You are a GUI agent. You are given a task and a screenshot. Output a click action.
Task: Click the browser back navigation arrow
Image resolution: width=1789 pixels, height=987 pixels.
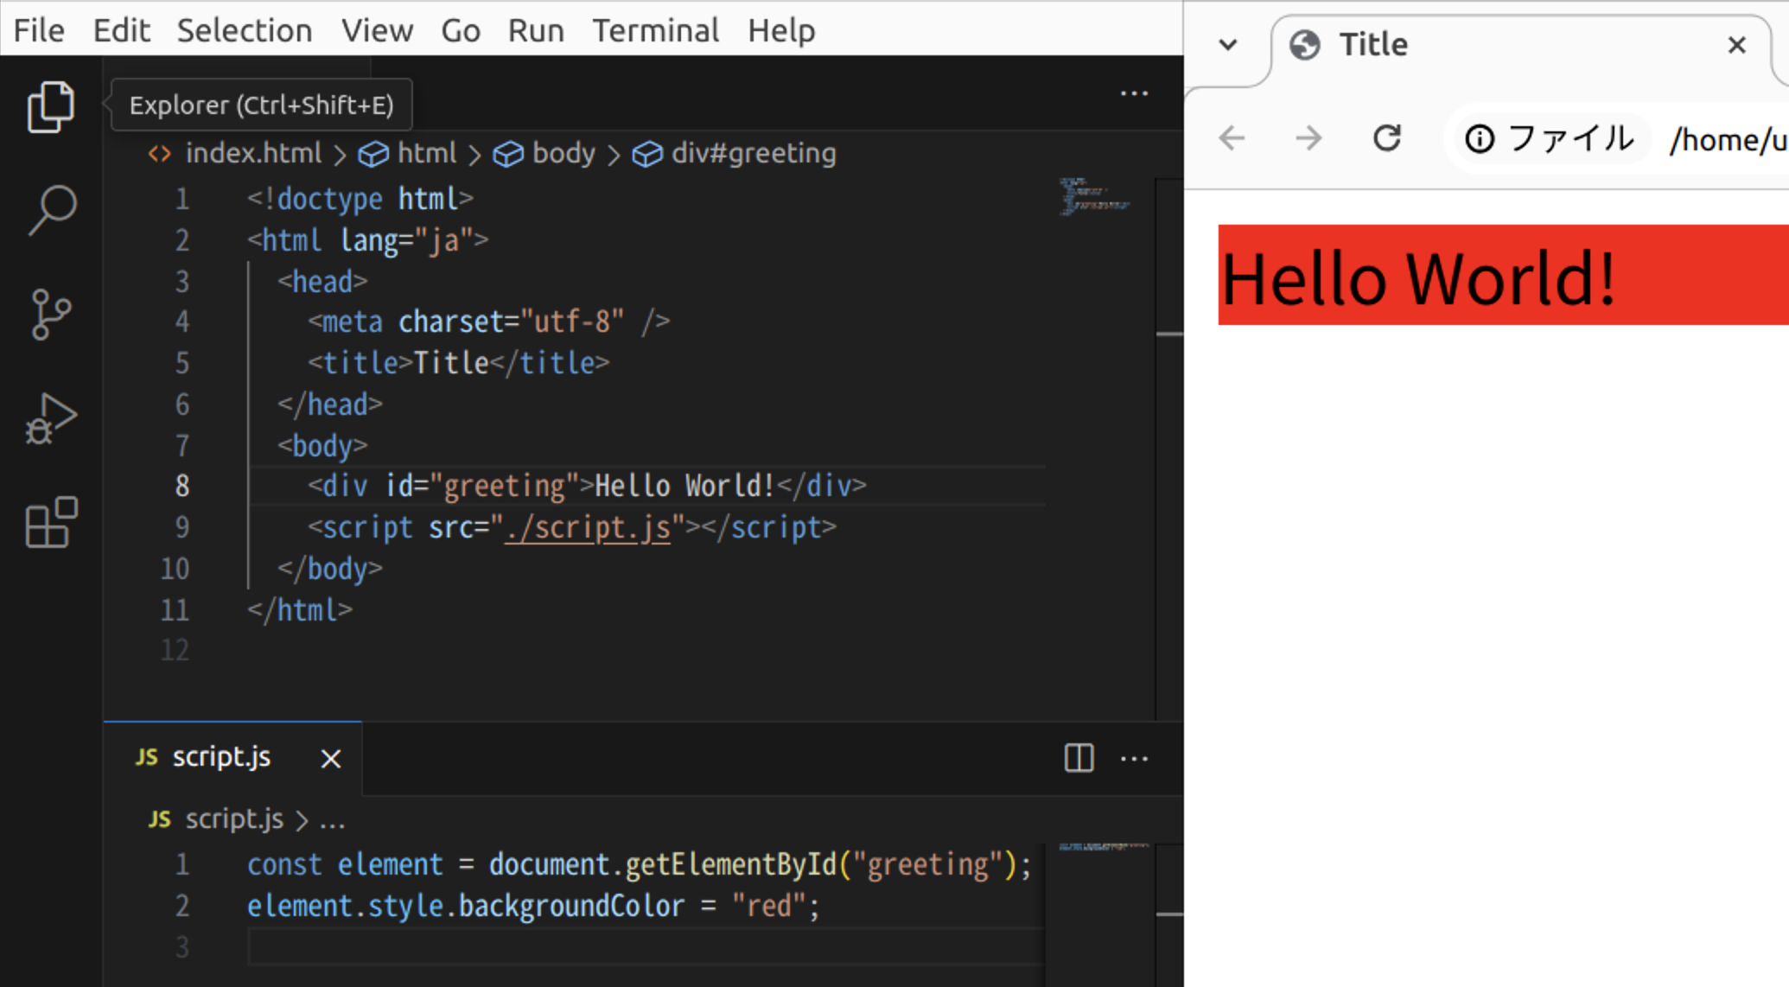(x=1232, y=135)
